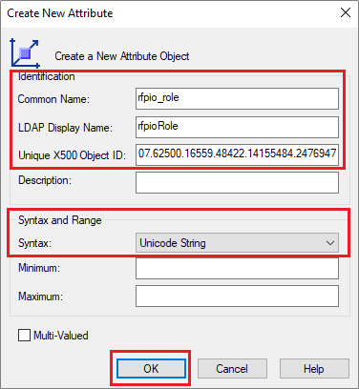Click the 'Minimum:' label
The width and height of the screenshot is (359, 389).
point(39,268)
